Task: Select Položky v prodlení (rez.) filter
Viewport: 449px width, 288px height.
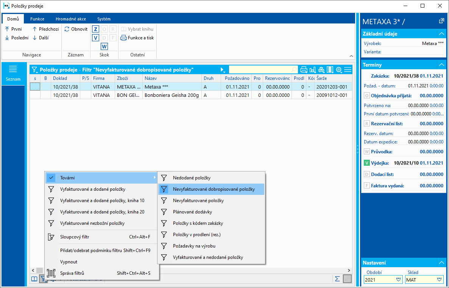Action: point(211,235)
